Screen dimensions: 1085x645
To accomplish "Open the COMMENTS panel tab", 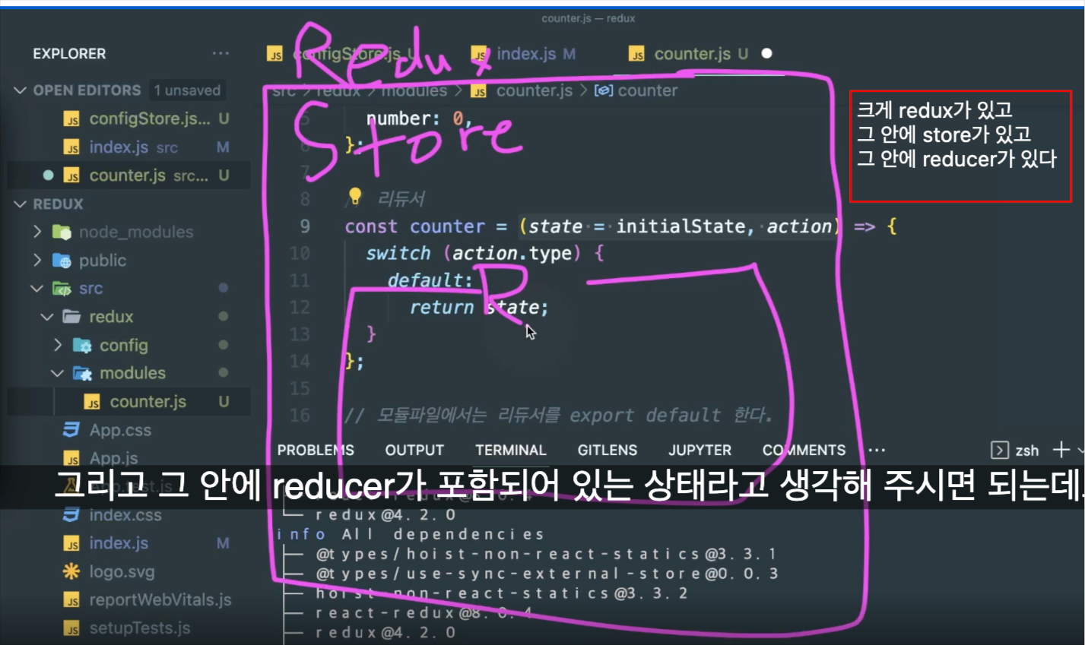I will pyautogui.click(x=804, y=450).
